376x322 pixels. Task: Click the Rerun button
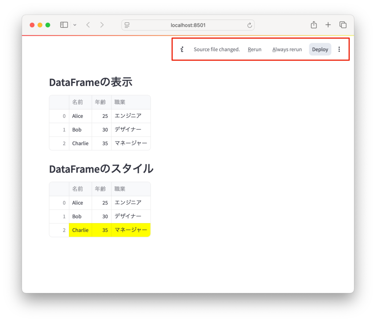tap(254, 49)
